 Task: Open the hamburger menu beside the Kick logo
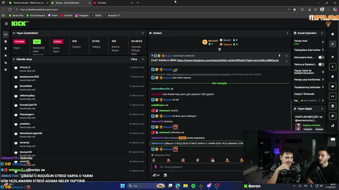coord(6,23)
